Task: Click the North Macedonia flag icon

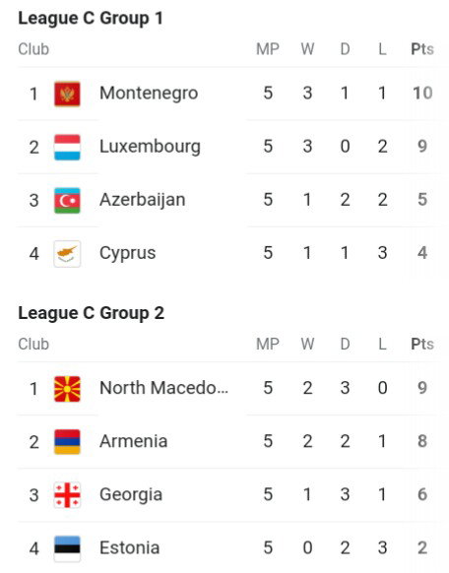Action: pyautogui.click(x=67, y=389)
